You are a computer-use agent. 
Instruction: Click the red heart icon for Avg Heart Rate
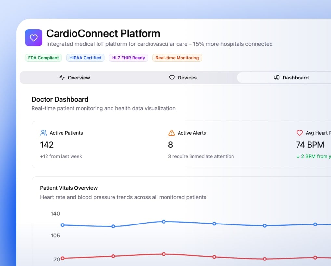click(299, 133)
